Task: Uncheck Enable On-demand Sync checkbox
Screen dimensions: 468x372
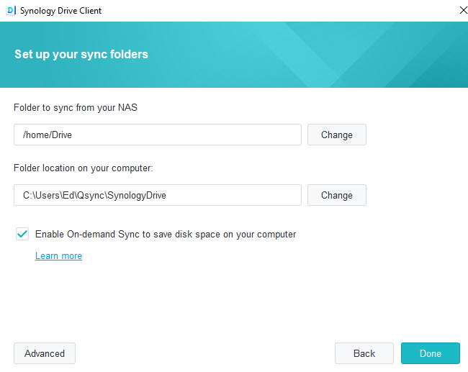Action: [22, 234]
